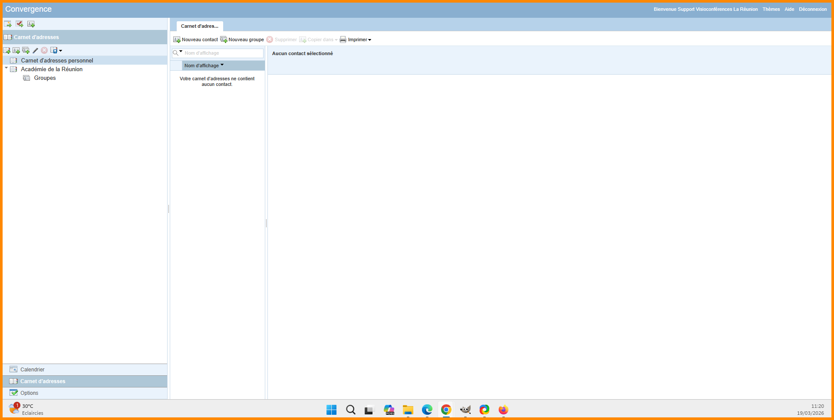Open the import/export address book dropdown arrow

click(60, 51)
